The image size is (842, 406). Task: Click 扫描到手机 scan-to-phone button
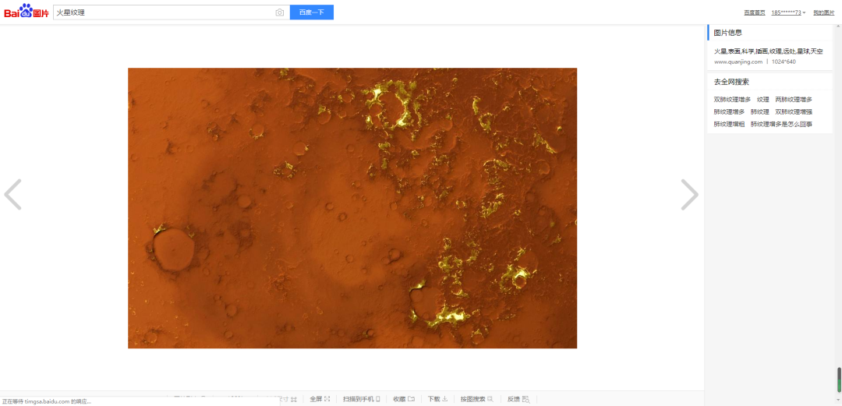pos(362,399)
